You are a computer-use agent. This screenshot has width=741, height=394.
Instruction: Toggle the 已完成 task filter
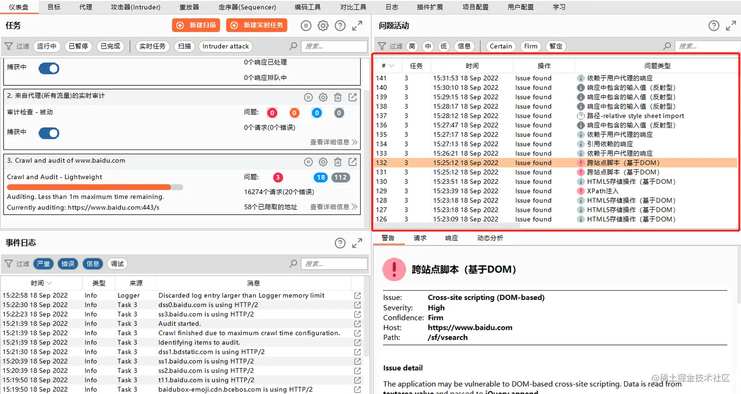click(x=110, y=47)
